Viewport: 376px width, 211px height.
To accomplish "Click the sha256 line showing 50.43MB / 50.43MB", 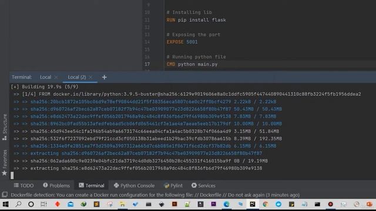I will pos(147,109).
